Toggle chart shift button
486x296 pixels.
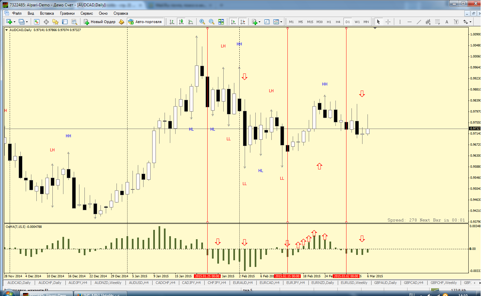pyautogui.click(x=243, y=22)
